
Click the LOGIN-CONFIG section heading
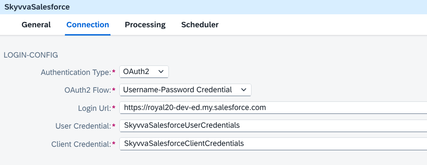[x=31, y=55]
